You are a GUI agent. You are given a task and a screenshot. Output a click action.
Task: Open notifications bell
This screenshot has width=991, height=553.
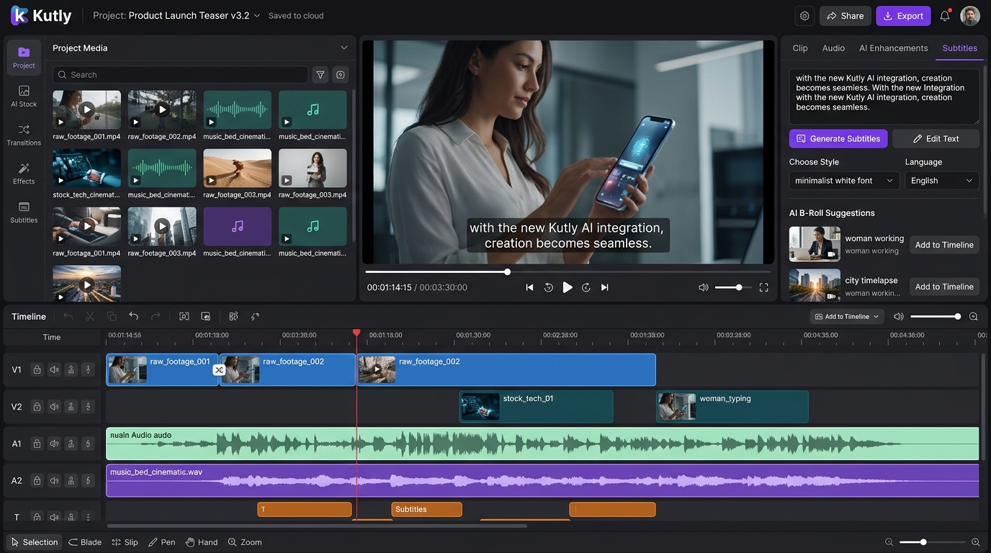coord(945,16)
